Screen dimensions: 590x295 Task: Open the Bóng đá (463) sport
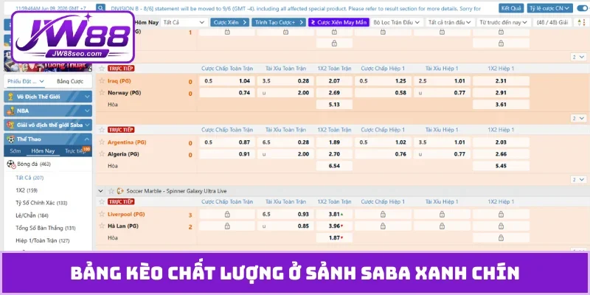(34, 164)
